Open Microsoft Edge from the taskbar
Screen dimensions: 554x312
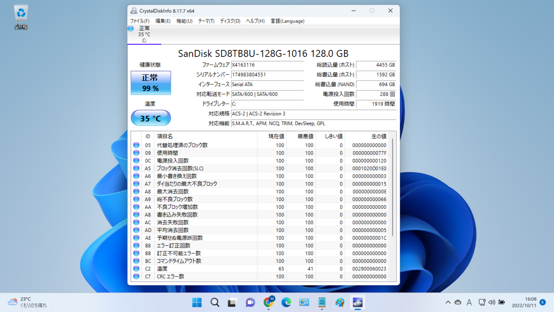point(286,303)
